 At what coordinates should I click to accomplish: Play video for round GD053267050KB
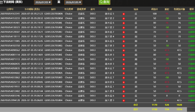pos(124,69)
